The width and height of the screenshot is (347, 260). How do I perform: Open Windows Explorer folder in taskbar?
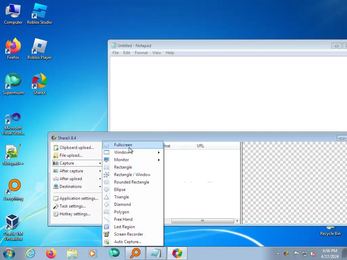coord(72,253)
